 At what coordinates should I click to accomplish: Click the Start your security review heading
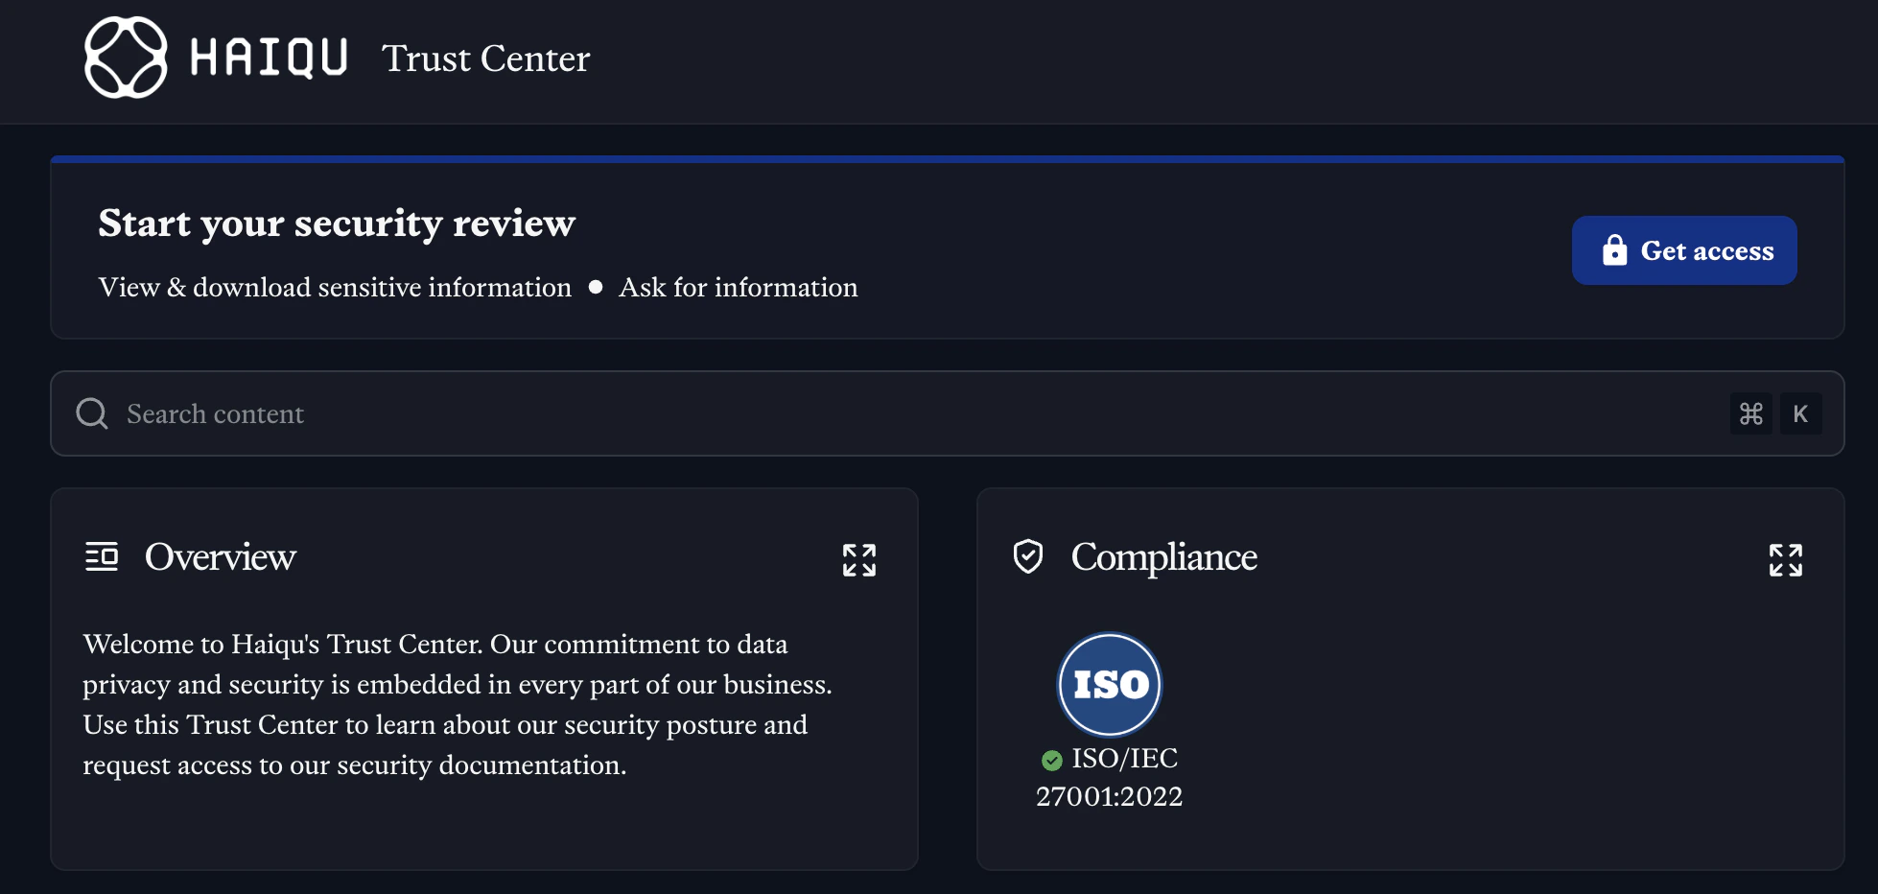[x=337, y=223]
